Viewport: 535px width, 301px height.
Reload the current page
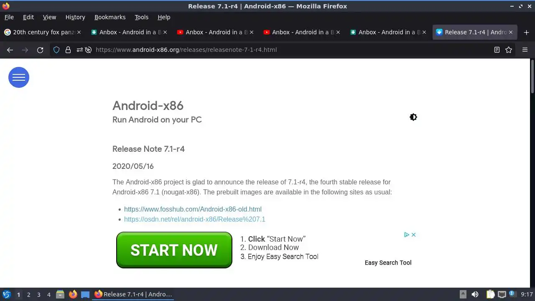click(x=40, y=50)
